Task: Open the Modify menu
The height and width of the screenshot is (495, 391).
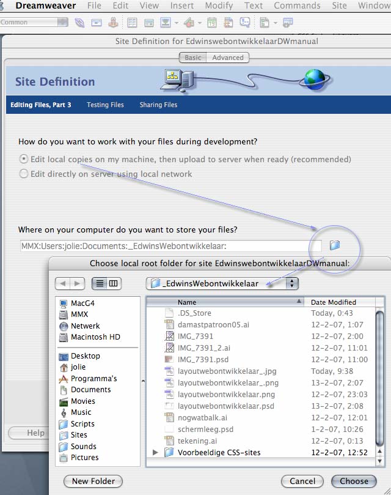Action: coord(219,6)
